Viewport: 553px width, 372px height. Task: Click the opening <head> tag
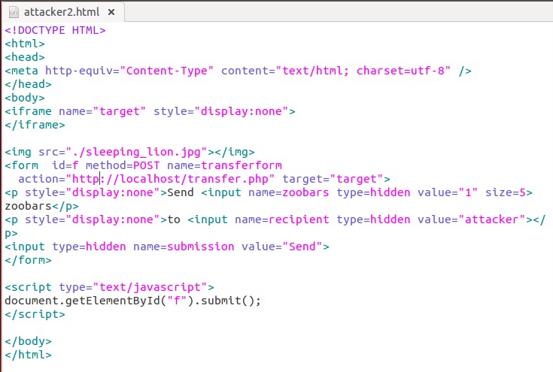click(25, 57)
